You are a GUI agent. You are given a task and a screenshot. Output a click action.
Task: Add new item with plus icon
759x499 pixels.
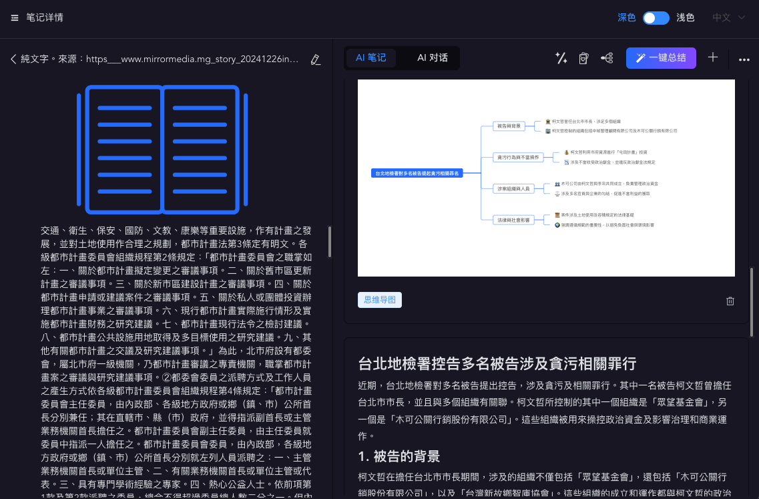click(712, 57)
